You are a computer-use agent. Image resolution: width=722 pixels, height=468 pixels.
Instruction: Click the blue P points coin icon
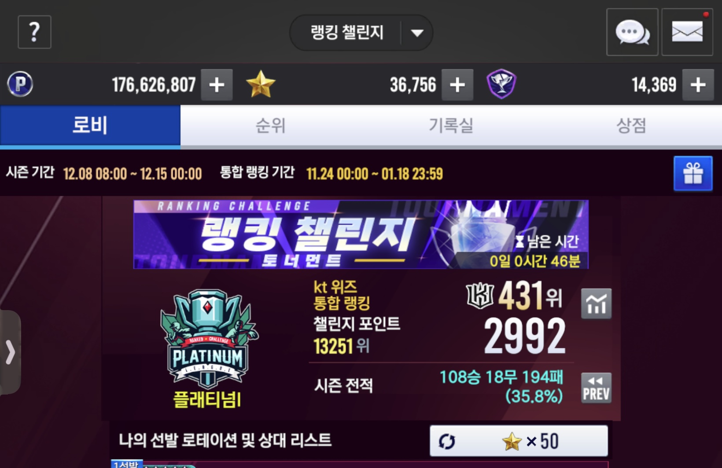(x=20, y=84)
